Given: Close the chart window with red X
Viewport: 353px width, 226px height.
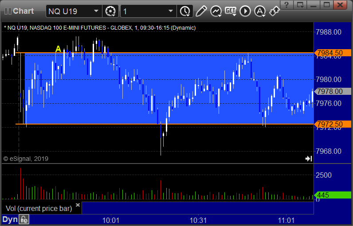Looking at the screenshot, I should (341, 5).
